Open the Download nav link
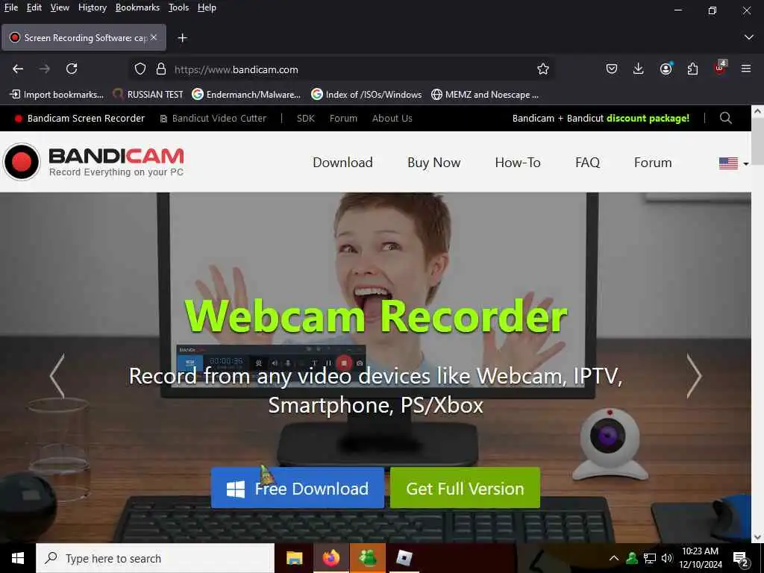The height and width of the screenshot is (573, 764). tap(342, 163)
